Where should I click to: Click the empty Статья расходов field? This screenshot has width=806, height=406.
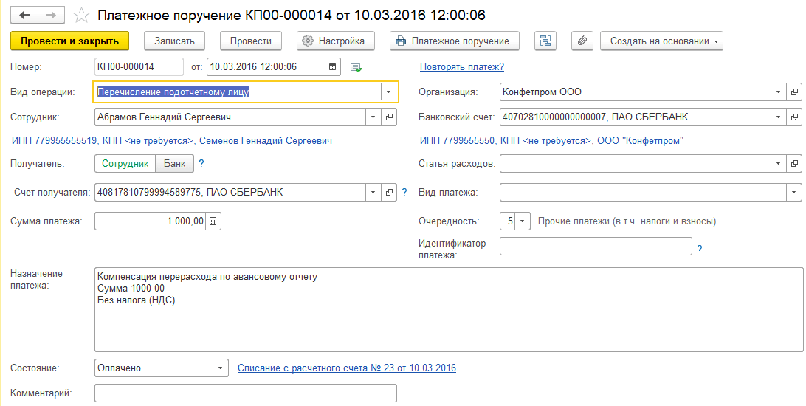point(635,164)
